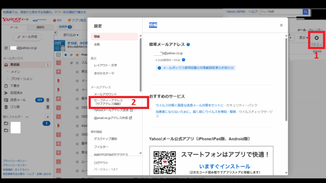Open settings with the gear icon
The width and height of the screenshot is (326, 183).
coord(317,38)
